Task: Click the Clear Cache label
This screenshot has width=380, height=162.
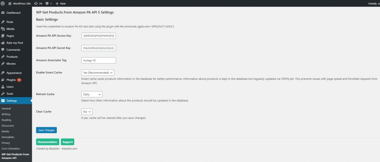Action: click(44, 112)
